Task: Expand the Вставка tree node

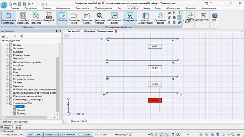Action: click(x=7, y=45)
